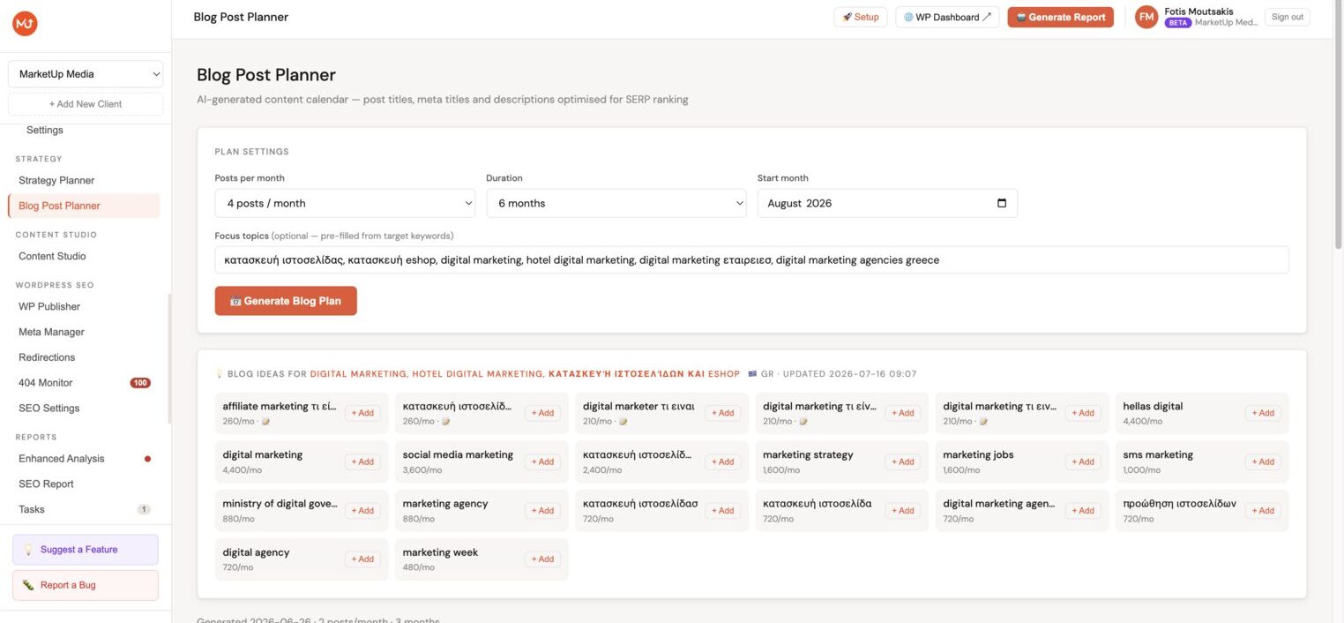Open Redirections in sidebar
This screenshot has height=623, width=1344.
pos(47,357)
